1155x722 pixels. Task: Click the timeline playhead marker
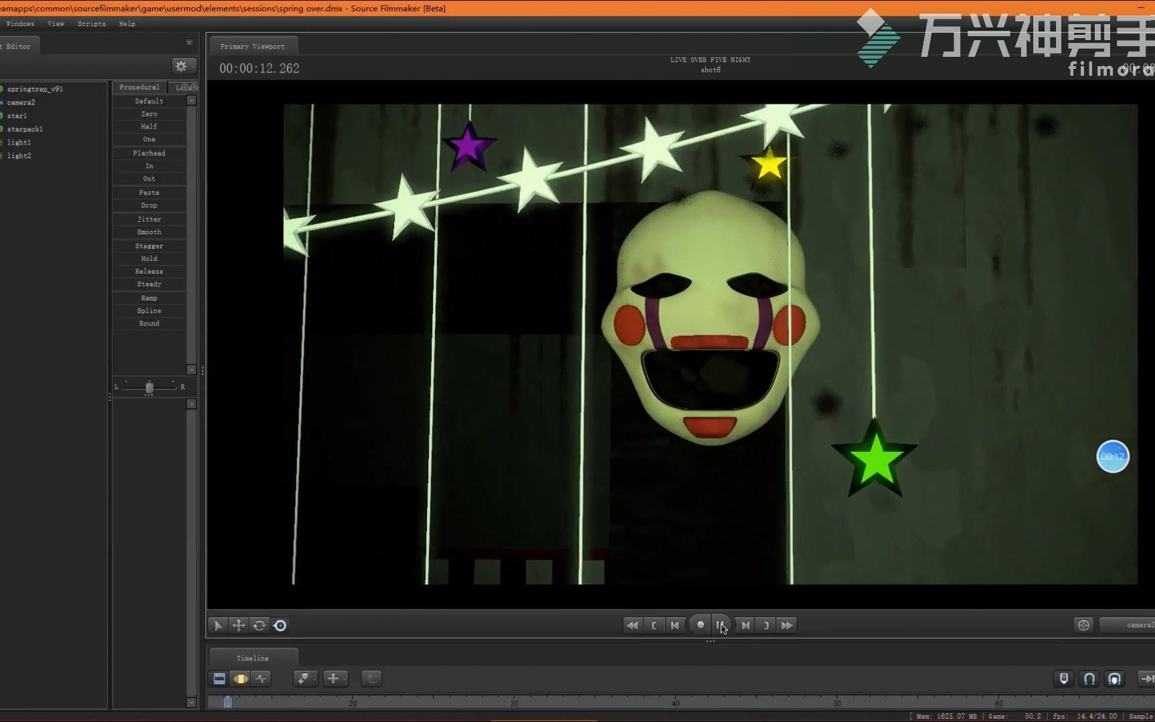click(228, 701)
